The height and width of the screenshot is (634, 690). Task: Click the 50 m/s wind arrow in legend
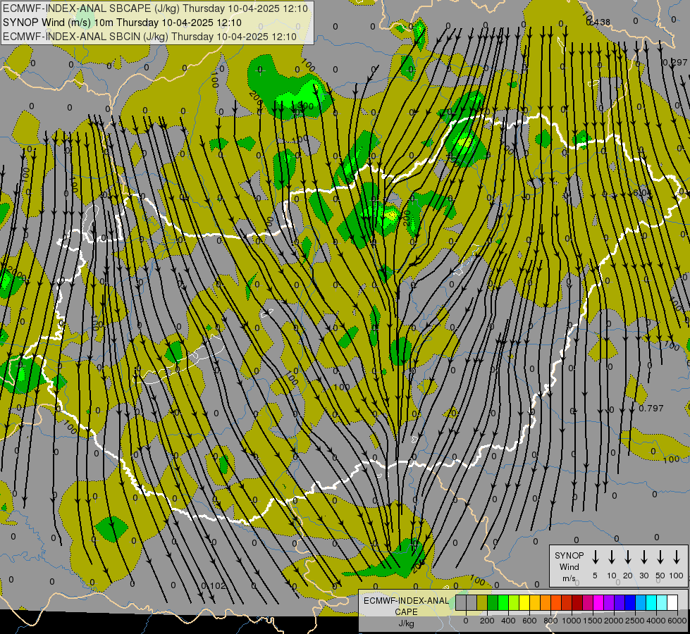pyautogui.click(x=660, y=557)
